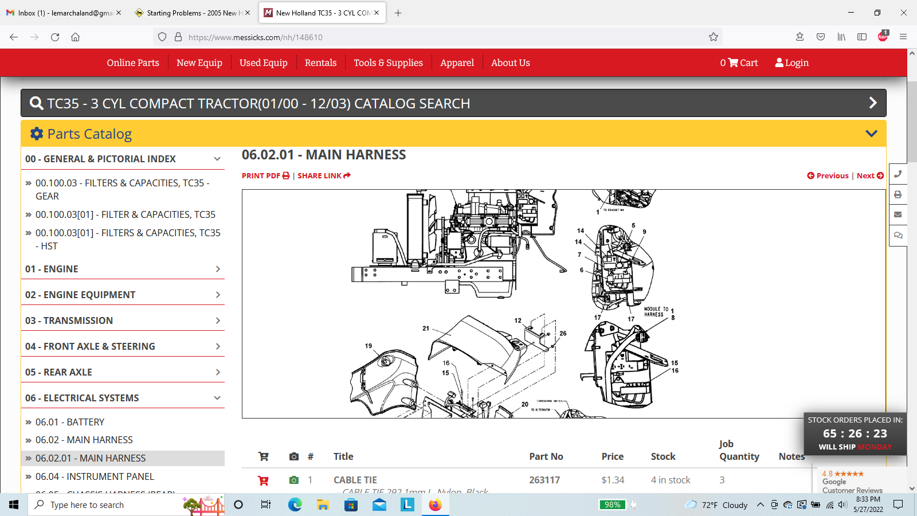The width and height of the screenshot is (917, 516).
Task: Expand the TC35 catalog search bar arrow
Action: 873,103
